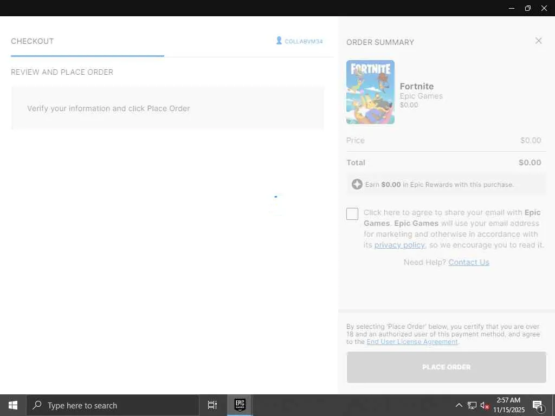This screenshot has height=416, width=555.
Task: Click the Price label
Action: point(356,140)
